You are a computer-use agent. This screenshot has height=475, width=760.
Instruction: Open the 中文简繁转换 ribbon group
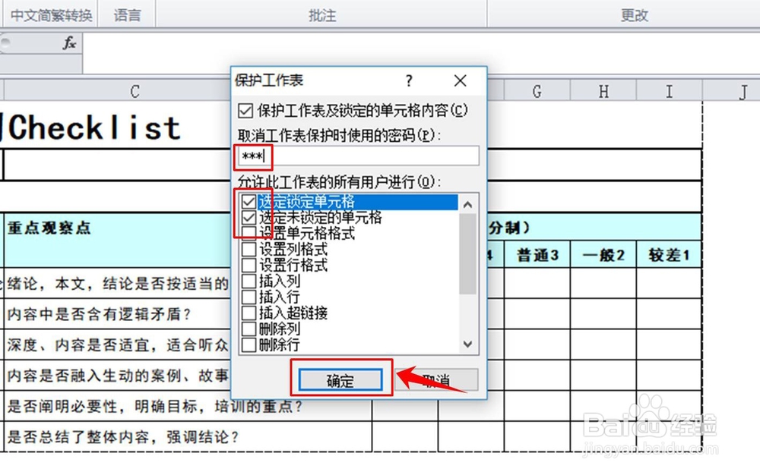tap(49, 14)
